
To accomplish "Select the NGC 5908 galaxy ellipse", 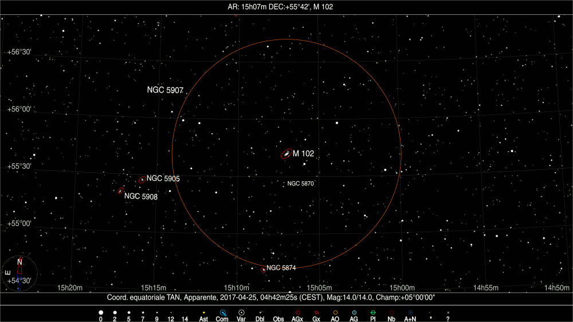I will tap(120, 190).
